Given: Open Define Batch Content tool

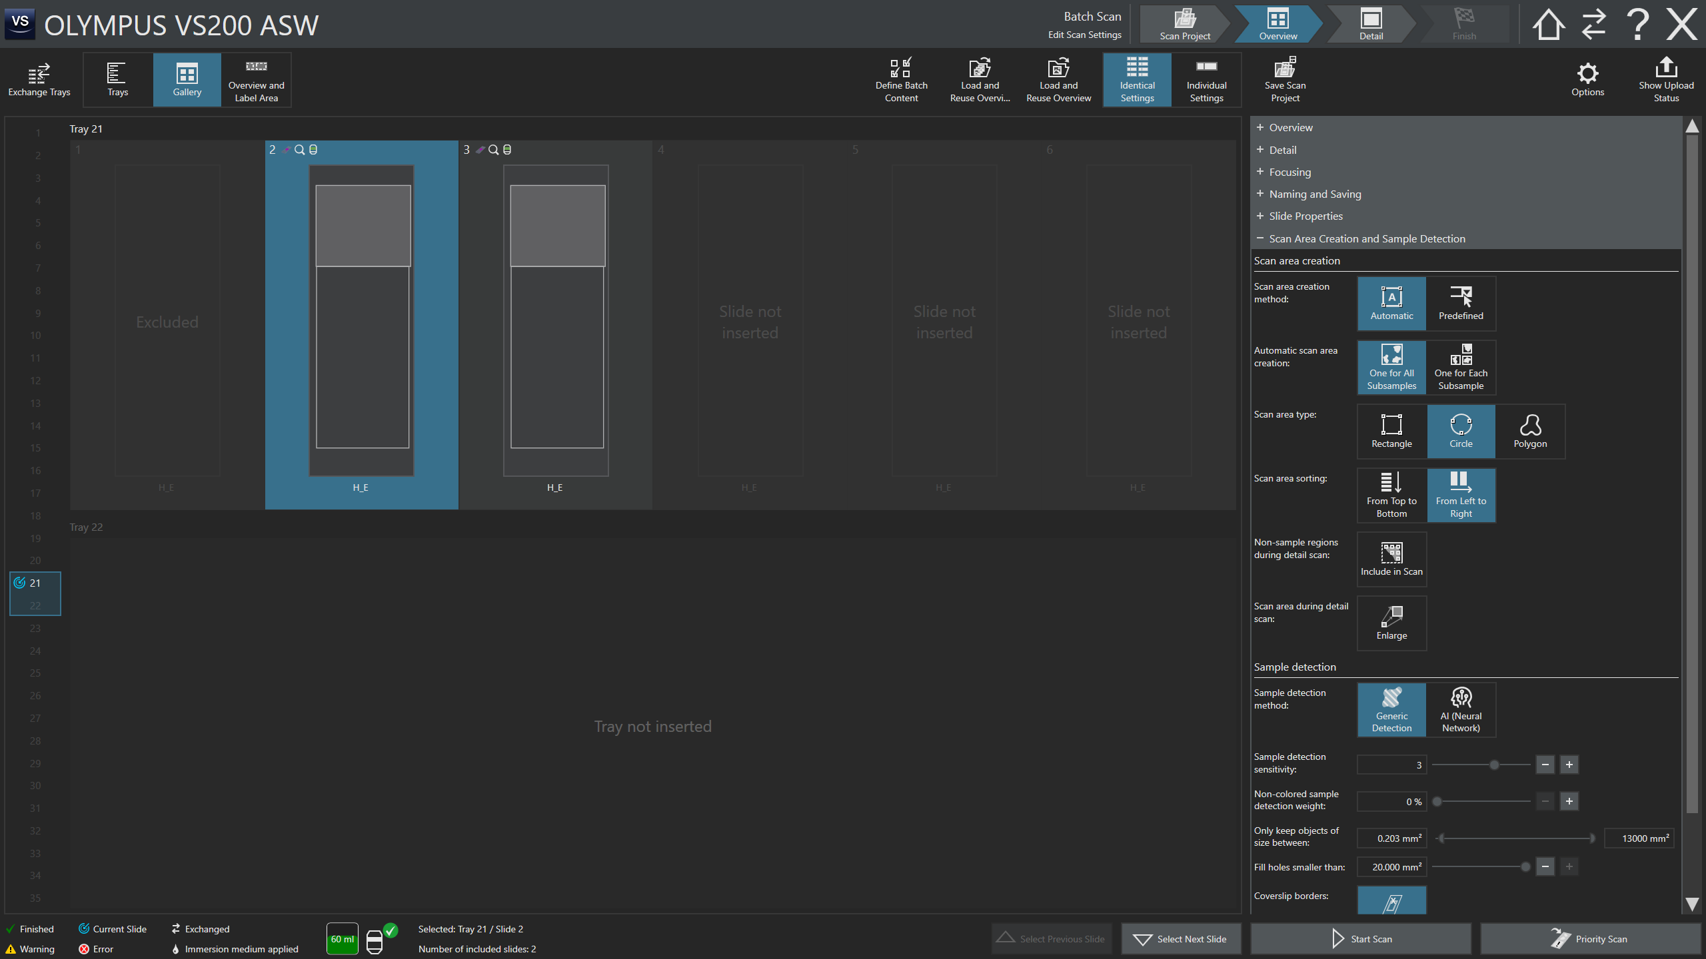Looking at the screenshot, I should pos(901,80).
